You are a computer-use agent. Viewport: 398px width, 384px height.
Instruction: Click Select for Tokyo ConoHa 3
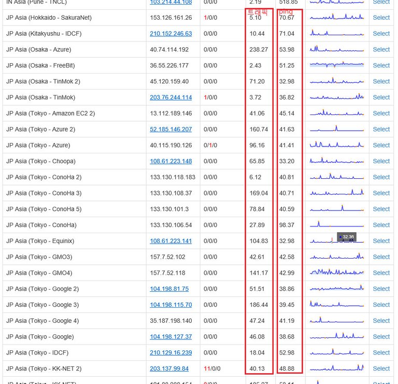[x=381, y=193]
